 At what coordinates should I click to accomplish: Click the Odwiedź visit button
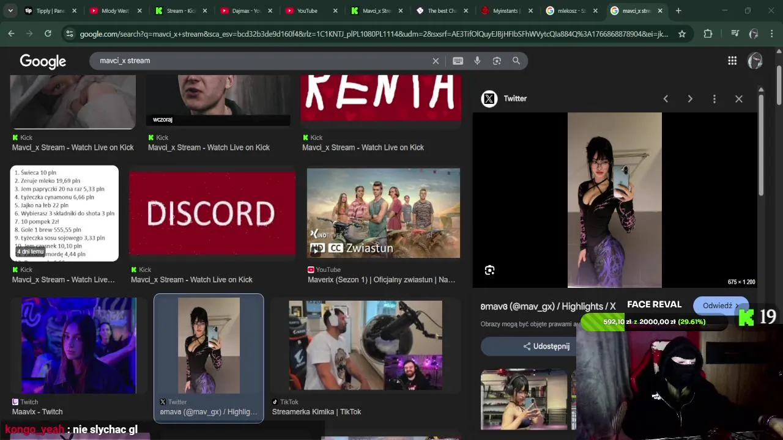click(721, 306)
